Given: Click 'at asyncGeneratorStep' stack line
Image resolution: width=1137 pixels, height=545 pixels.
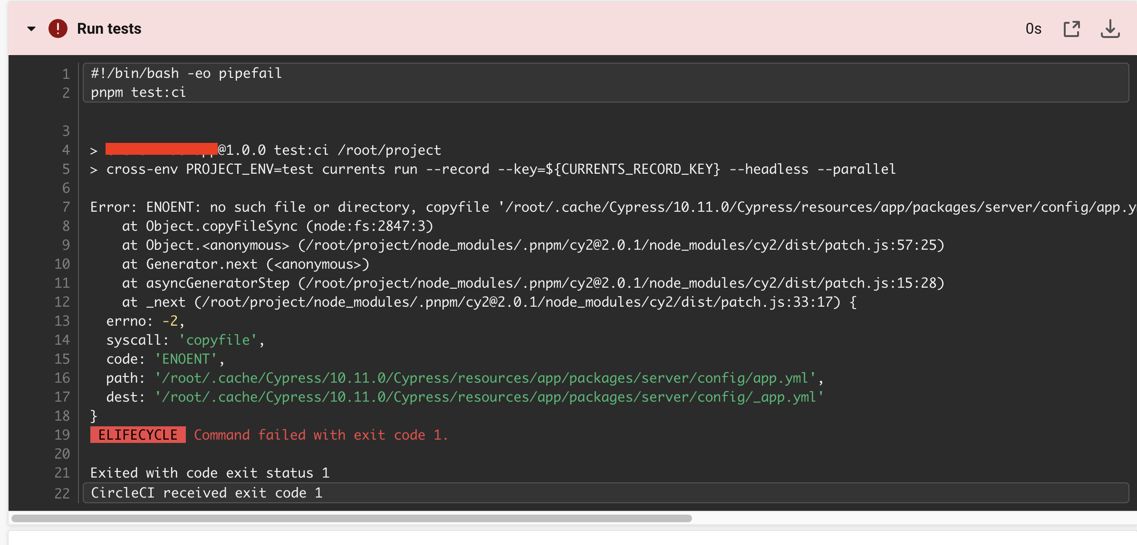Looking at the screenshot, I should tap(533, 283).
